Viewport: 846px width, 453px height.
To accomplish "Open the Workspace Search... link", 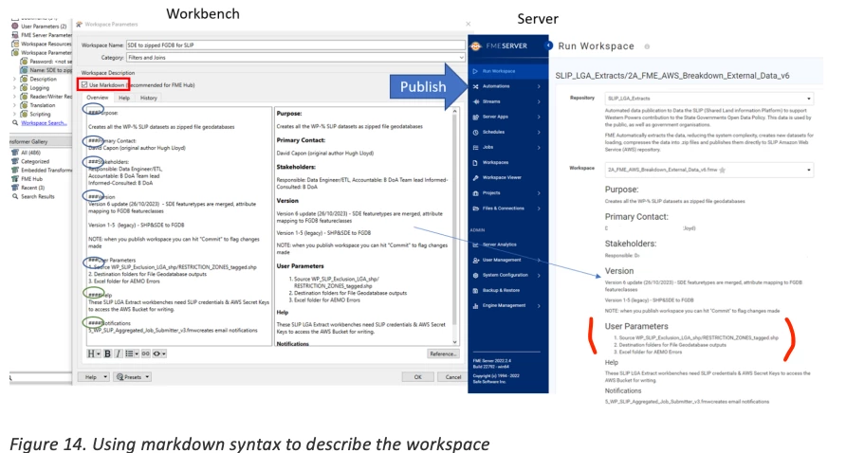I will (x=44, y=123).
